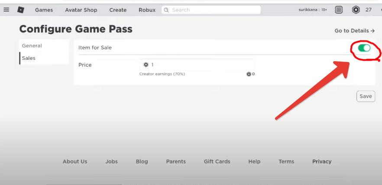Image resolution: width=382 pixels, height=185 pixels.
Task: Follow the Go to Details link
Action: point(354,31)
